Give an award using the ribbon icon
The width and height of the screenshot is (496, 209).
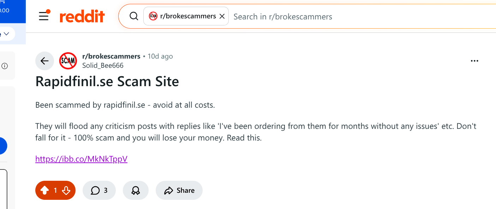[136, 190]
